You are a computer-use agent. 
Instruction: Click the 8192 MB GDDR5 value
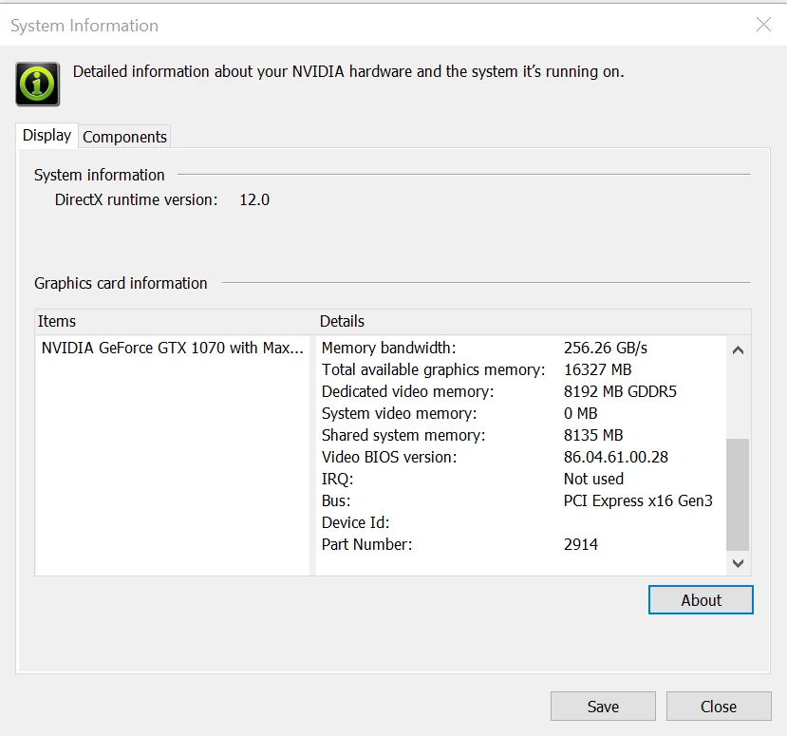coord(620,391)
